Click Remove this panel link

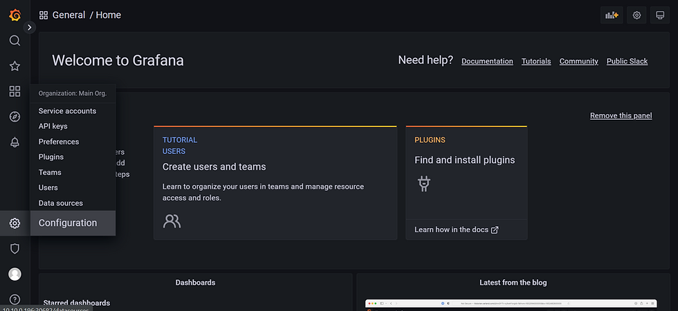click(x=621, y=116)
